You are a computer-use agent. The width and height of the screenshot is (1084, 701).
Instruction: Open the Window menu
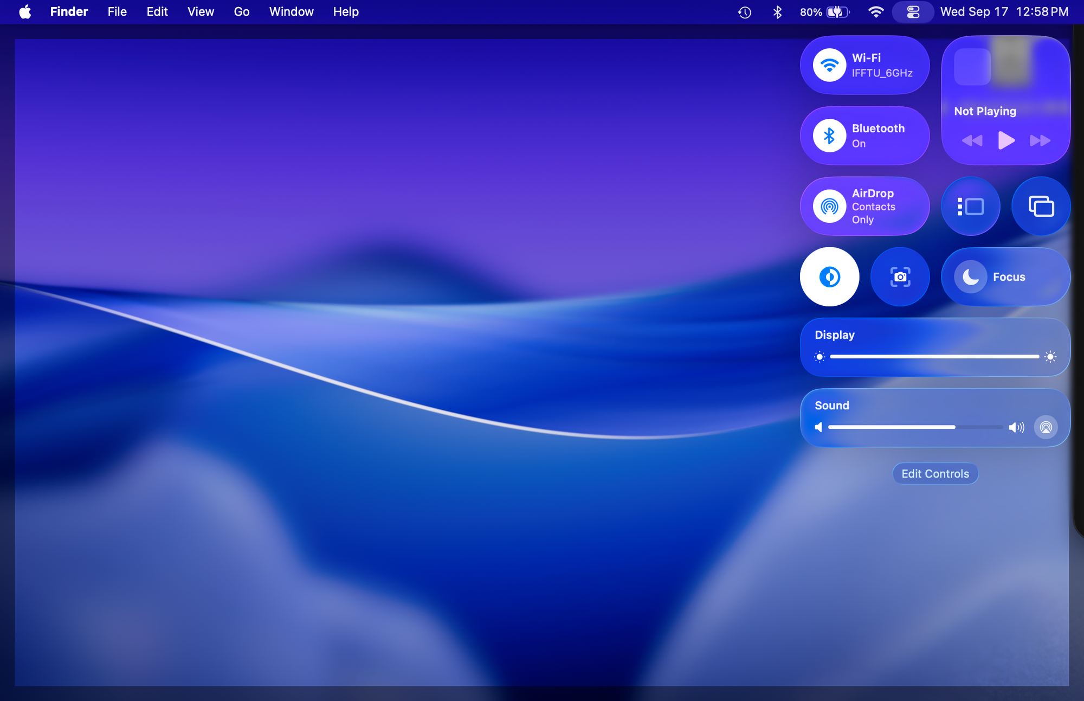291,11
